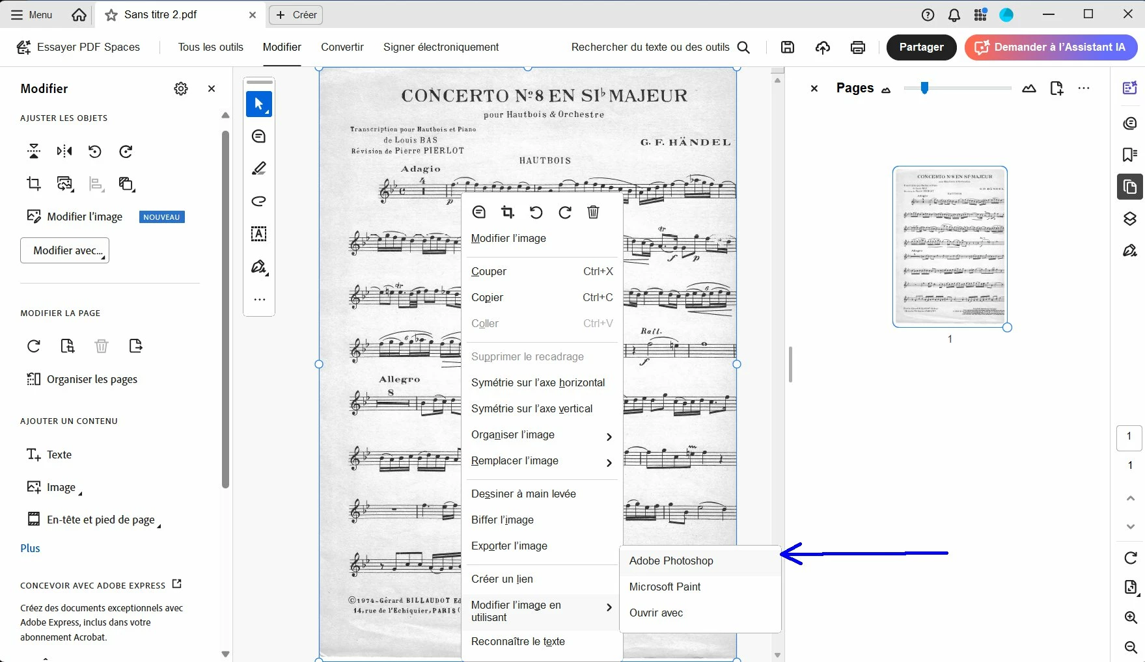Click the Partager button
This screenshot has width=1145, height=662.
click(921, 47)
